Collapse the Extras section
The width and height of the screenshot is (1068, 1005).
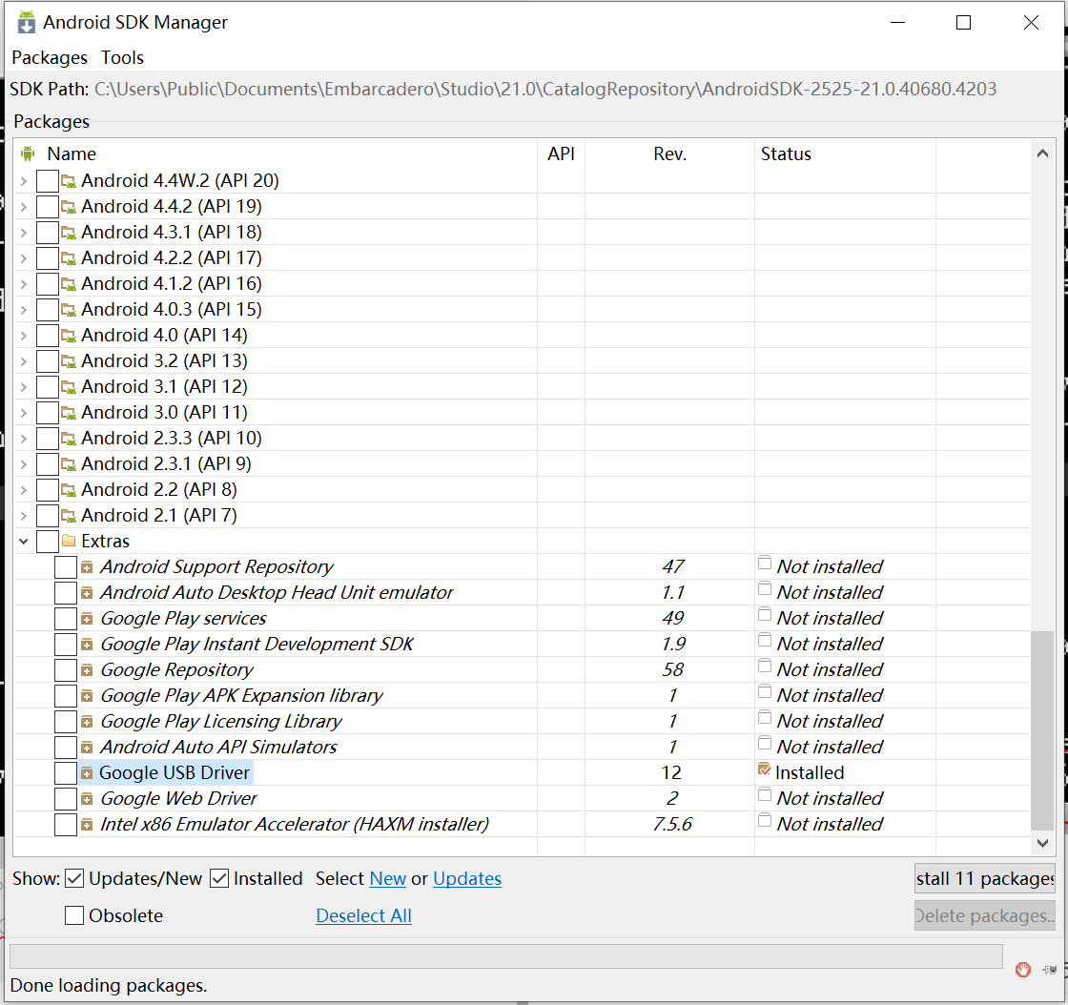[21, 541]
